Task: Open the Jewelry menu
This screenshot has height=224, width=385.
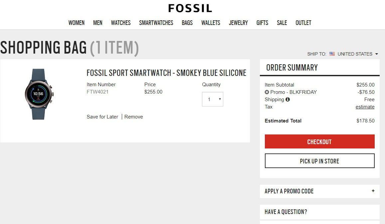Action: (238, 23)
